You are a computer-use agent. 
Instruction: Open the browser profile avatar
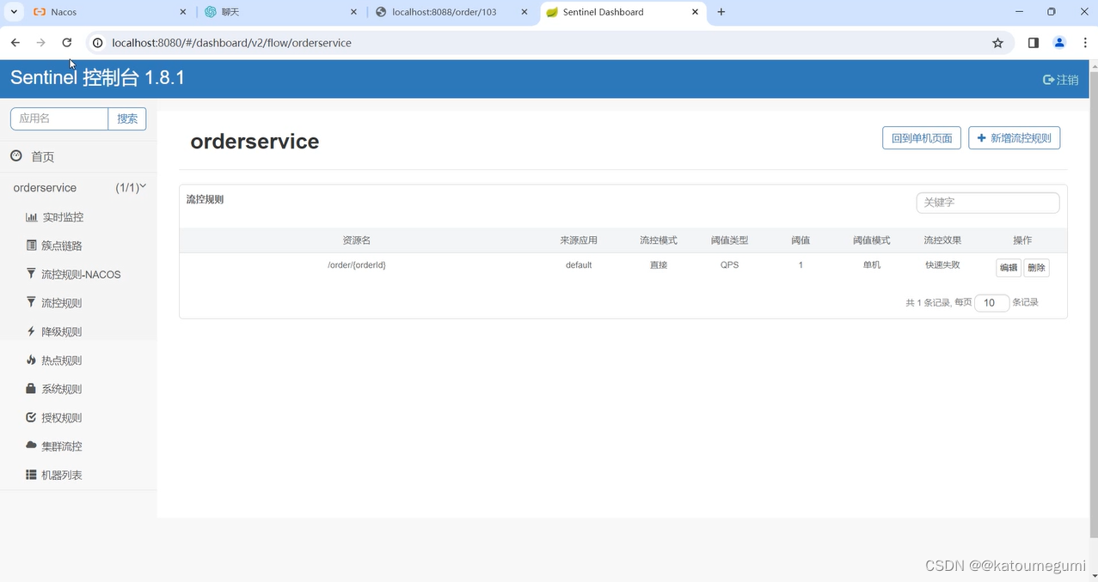pos(1059,43)
